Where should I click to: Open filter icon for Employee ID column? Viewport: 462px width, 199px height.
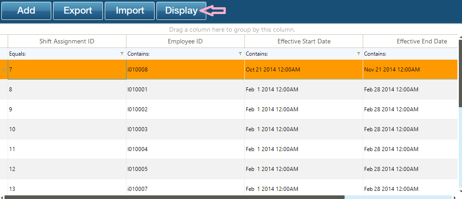coord(240,54)
